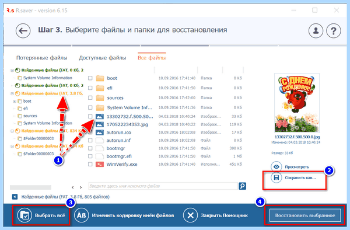Screen dimensions: 350x230
Task: Click the blue back arrow in path bar
Action: (x=15, y=197)
